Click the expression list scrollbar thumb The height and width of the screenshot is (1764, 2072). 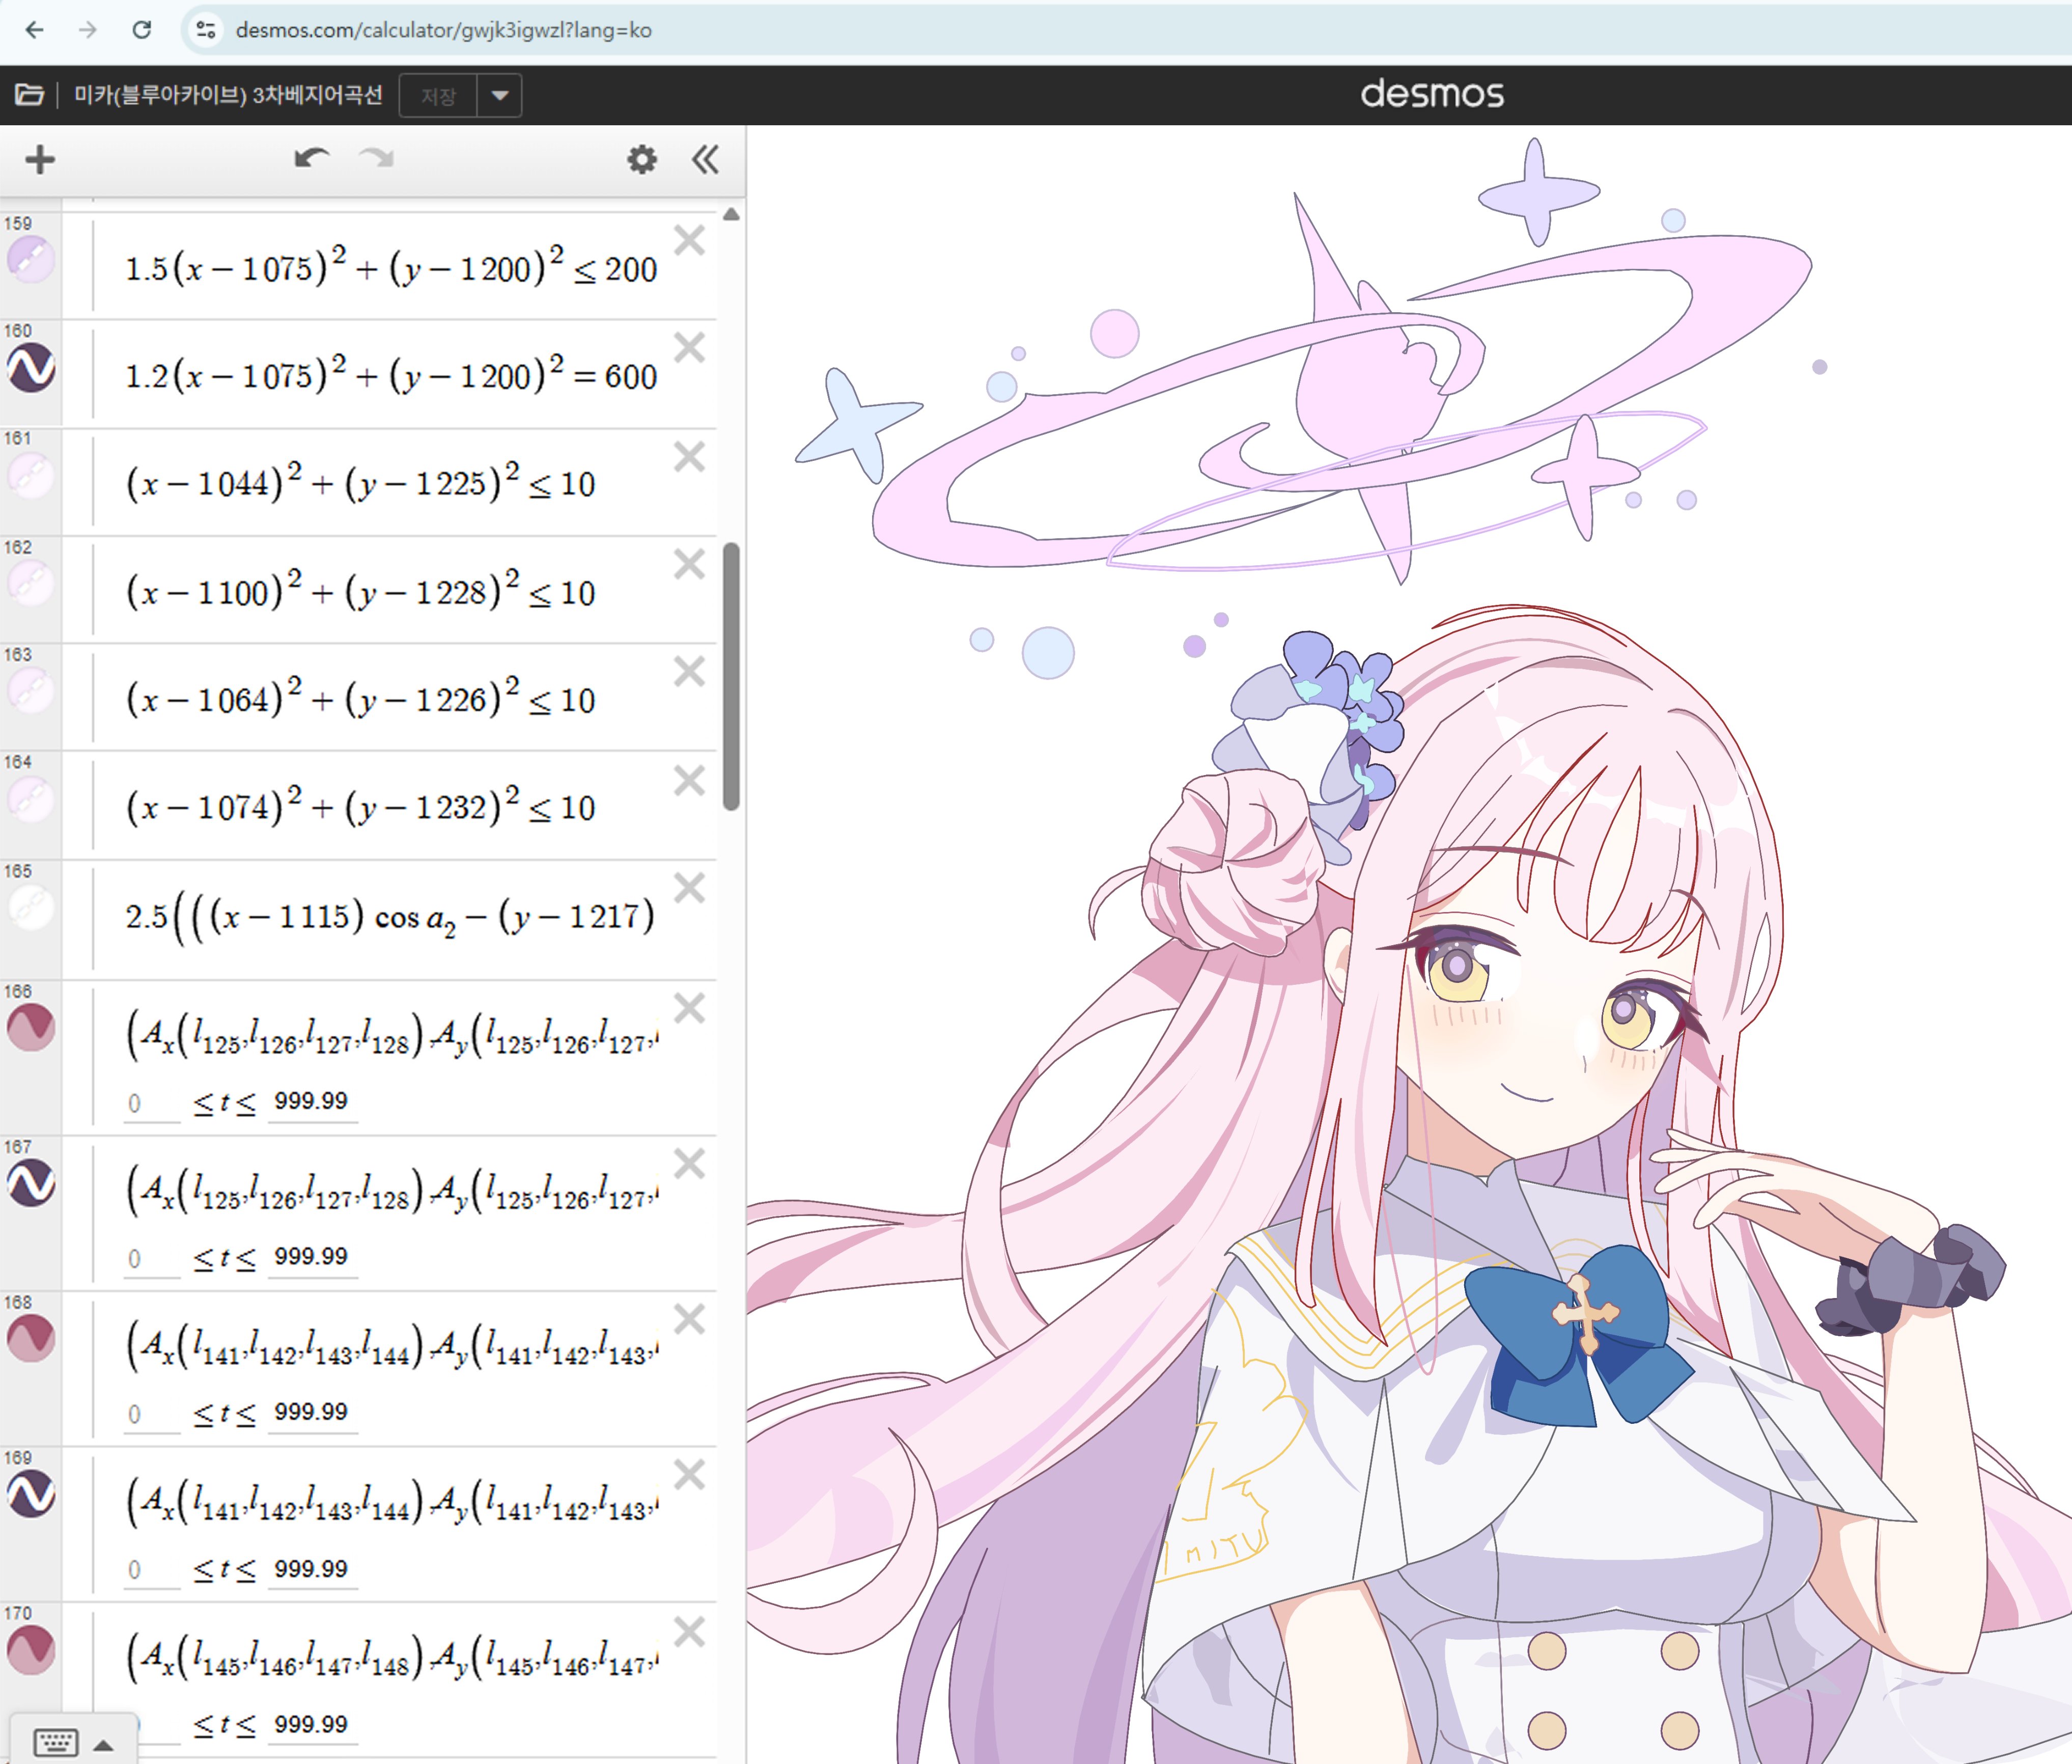click(732, 676)
